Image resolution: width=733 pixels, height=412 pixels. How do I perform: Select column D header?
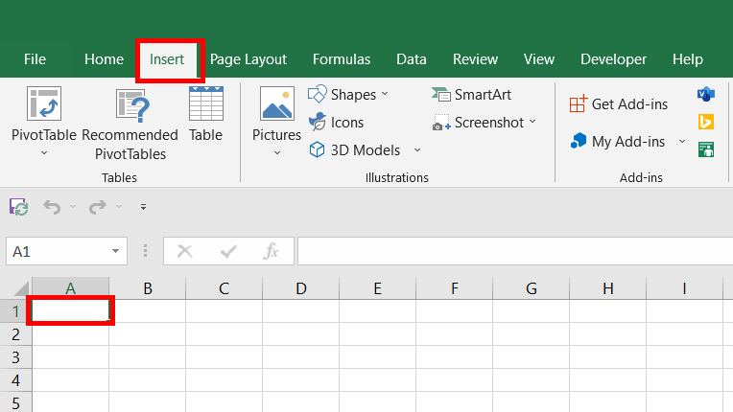(300, 288)
